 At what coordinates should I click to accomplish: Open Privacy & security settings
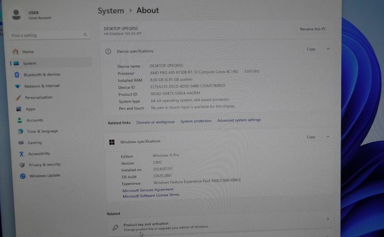point(44,165)
